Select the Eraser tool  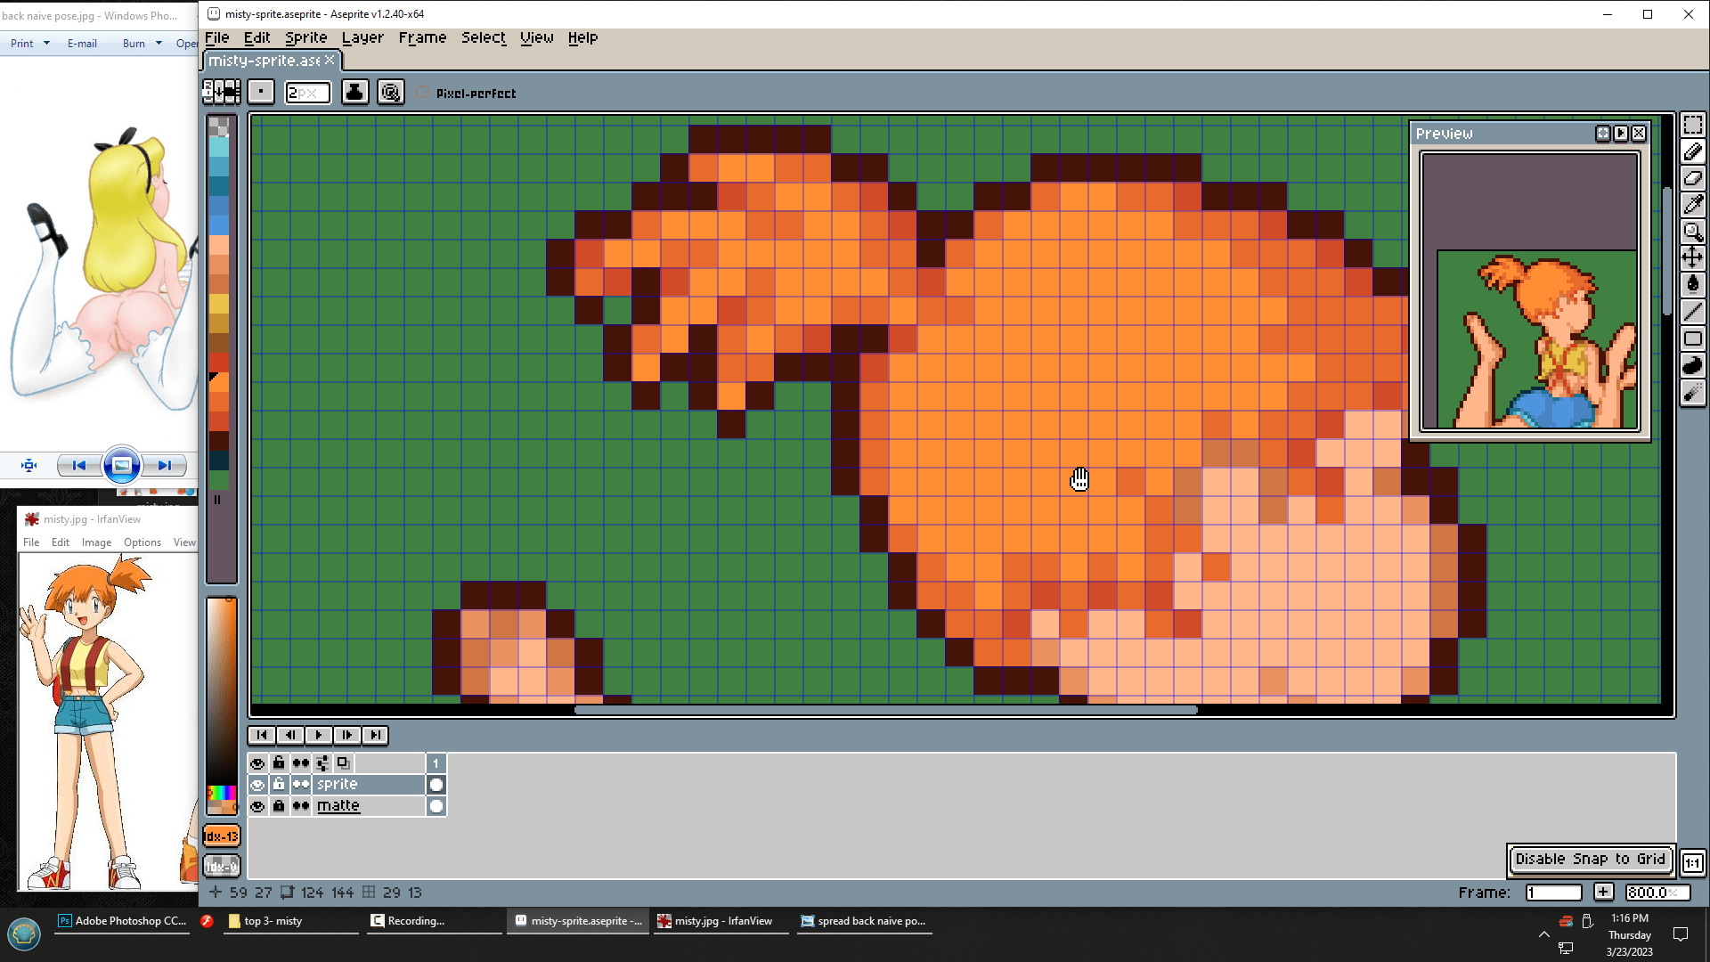click(1692, 178)
